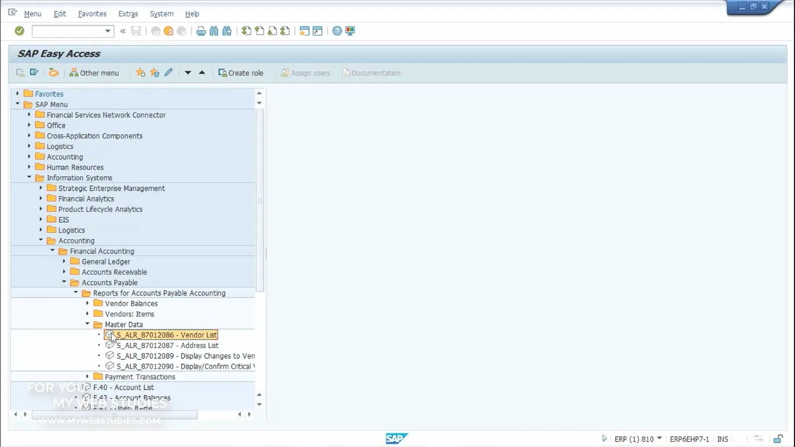Image resolution: width=795 pixels, height=447 pixels.
Task: Click the Change Favorites pencil icon
Action: coord(169,73)
